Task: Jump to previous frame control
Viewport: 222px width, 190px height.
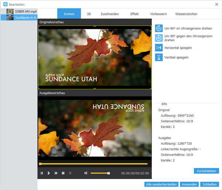Action: click(x=41, y=173)
